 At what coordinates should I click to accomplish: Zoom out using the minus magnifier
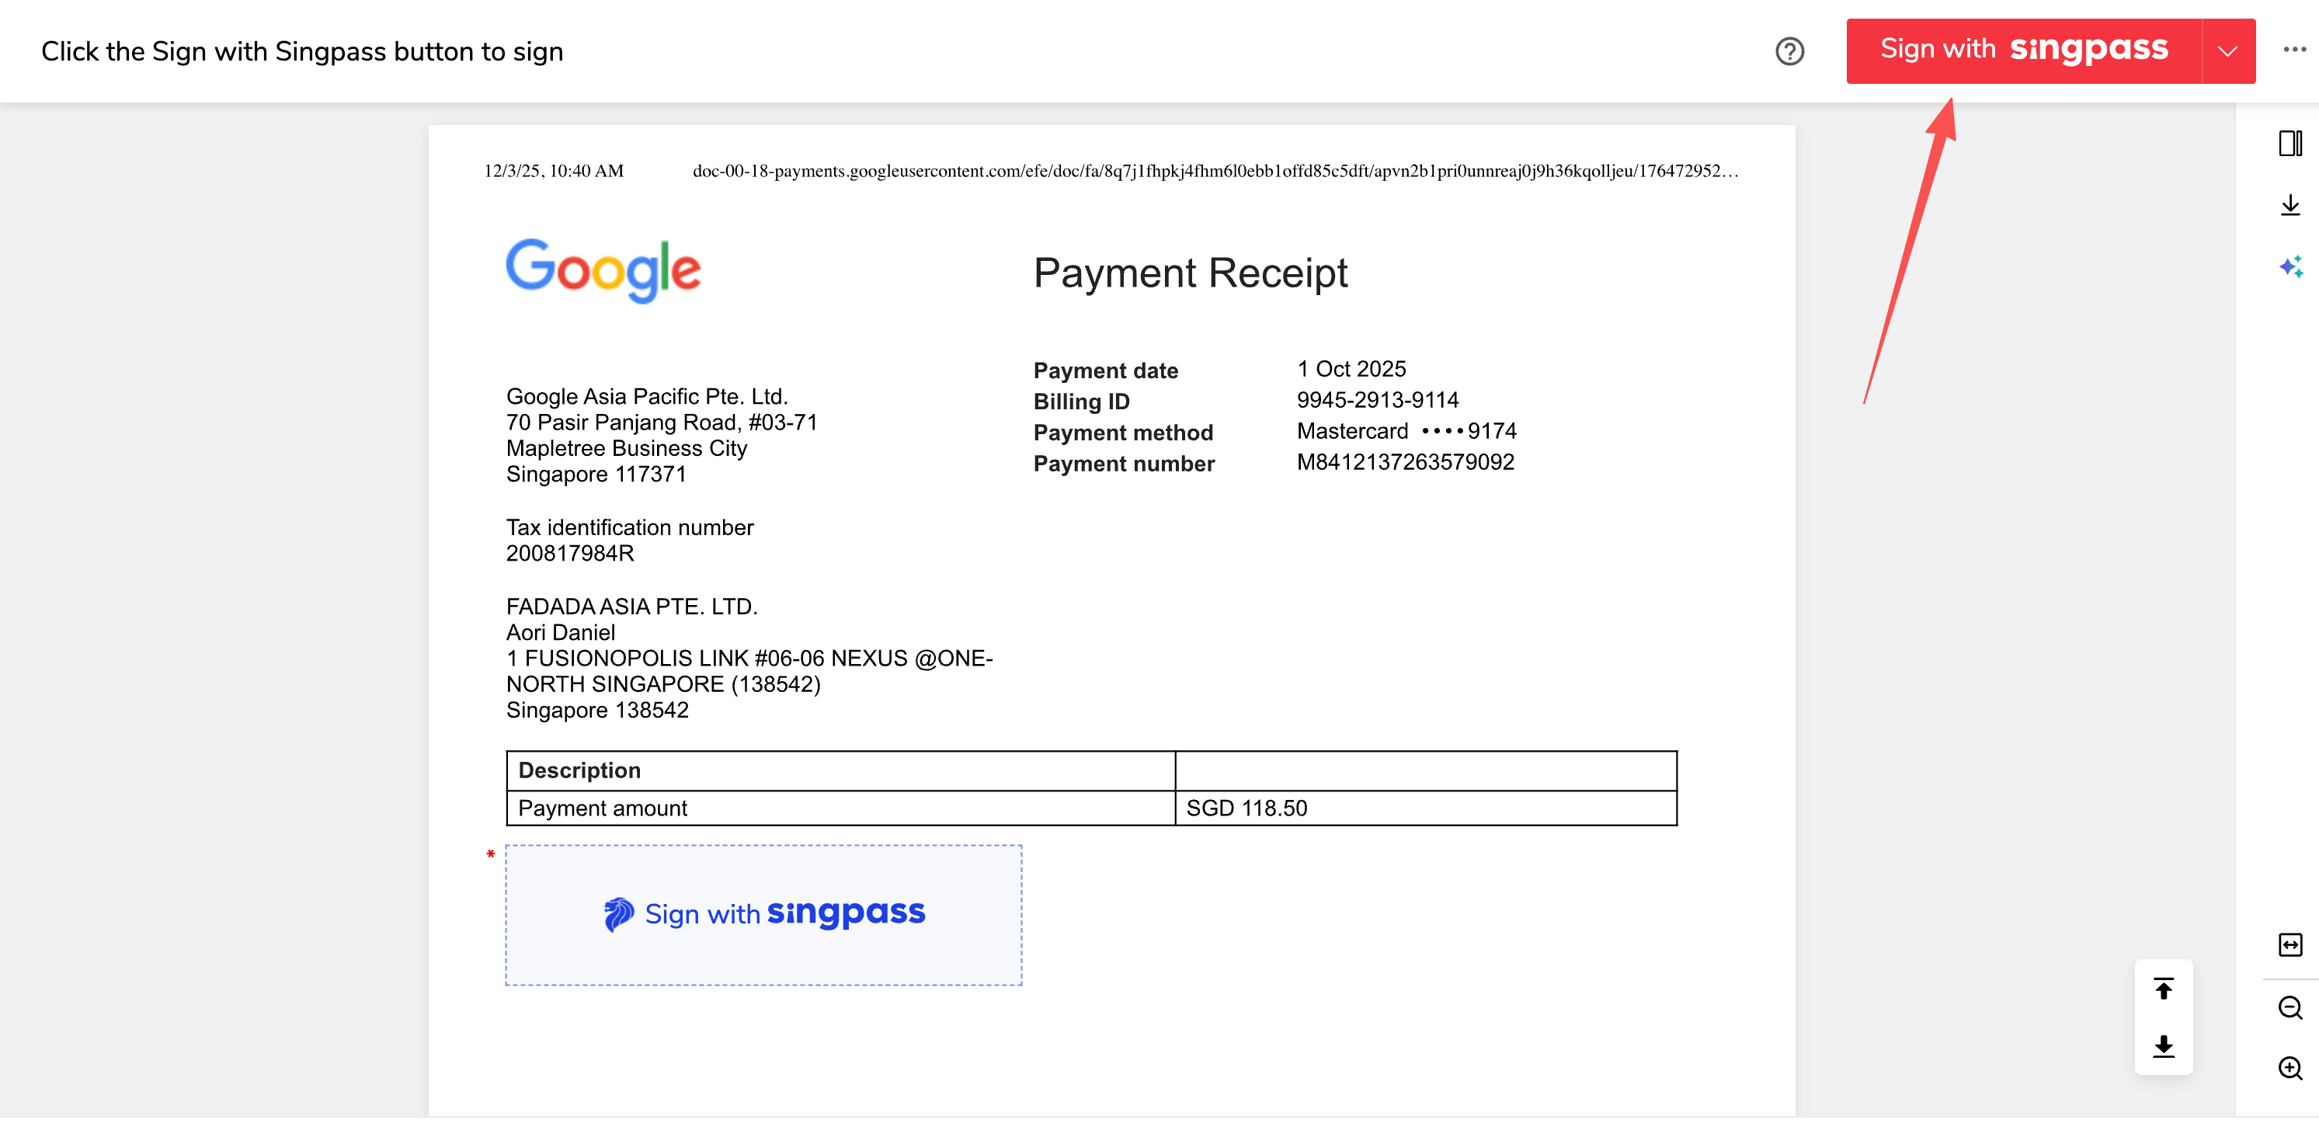click(x=2289, y=1007)
